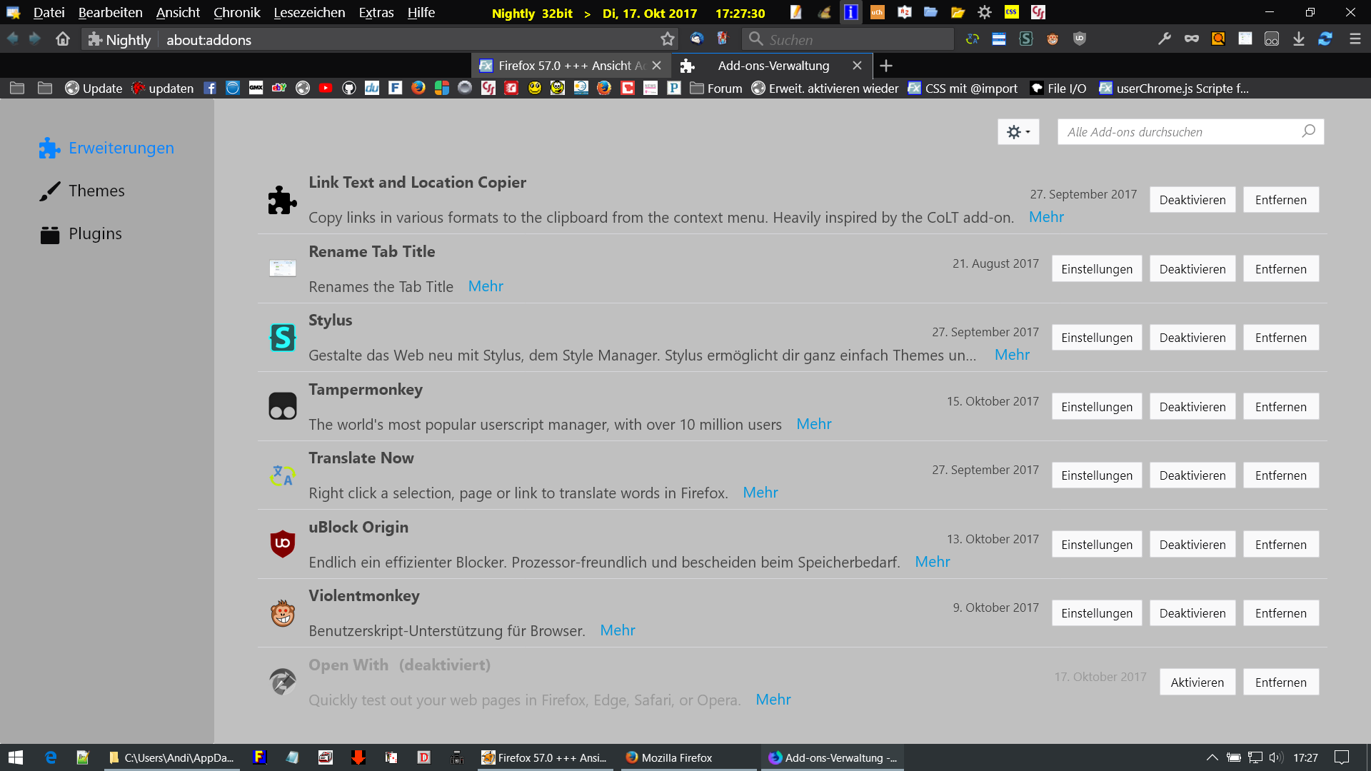Open the Plugins section in the sidebar

[x=95, y=233]
